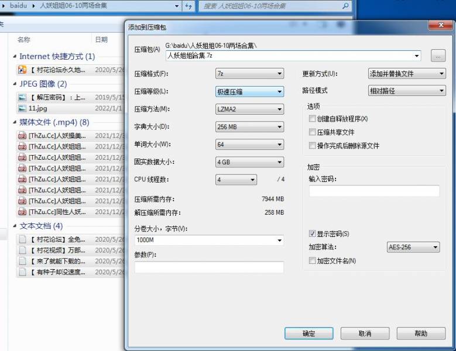Check the 加密文件名 option
Screen dimensions: 456x351
[x=313, y=260]
